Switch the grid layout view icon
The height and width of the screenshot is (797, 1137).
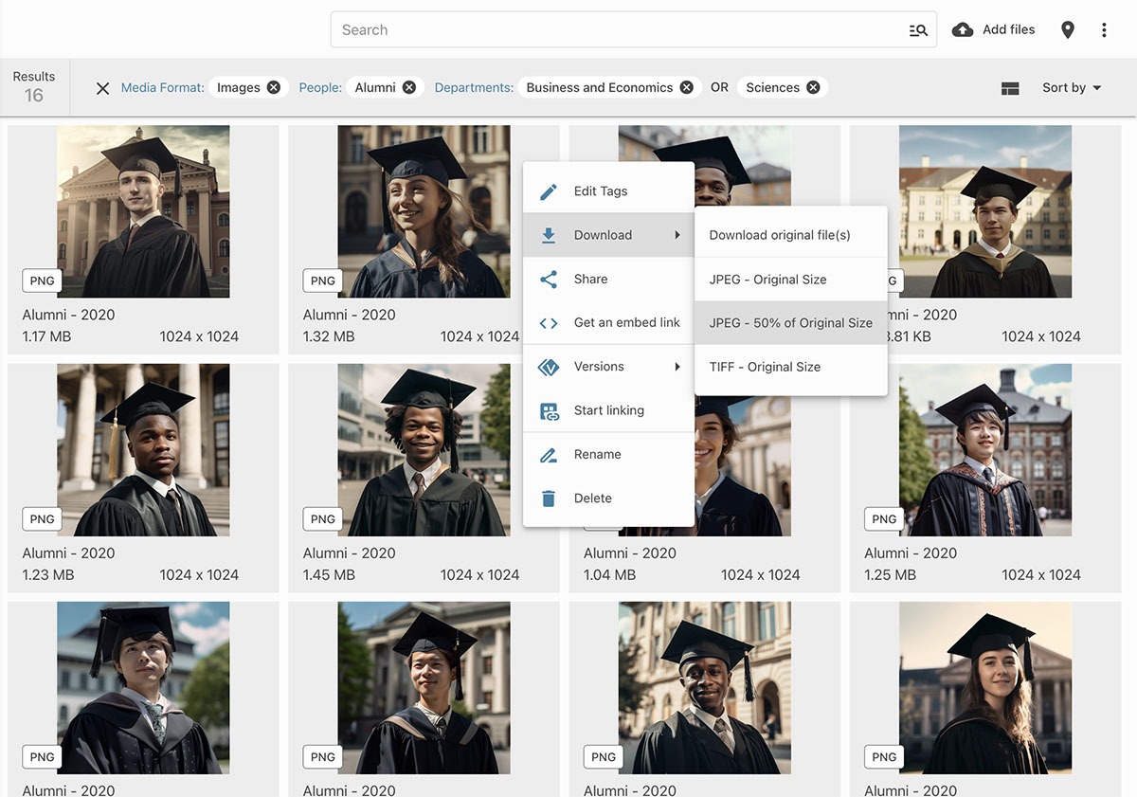click(1010, 88)
